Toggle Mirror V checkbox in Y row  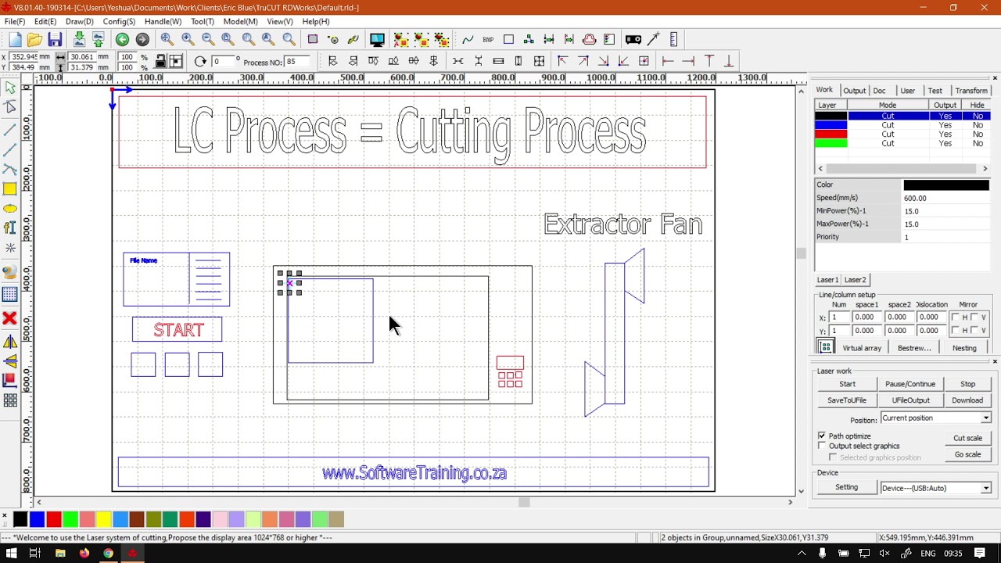point(974,330)
